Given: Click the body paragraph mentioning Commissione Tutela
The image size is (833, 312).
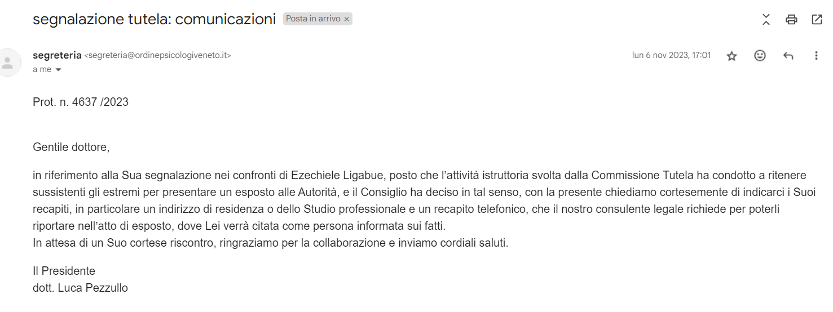Looking at the screenshot, I should click(424, 200).
